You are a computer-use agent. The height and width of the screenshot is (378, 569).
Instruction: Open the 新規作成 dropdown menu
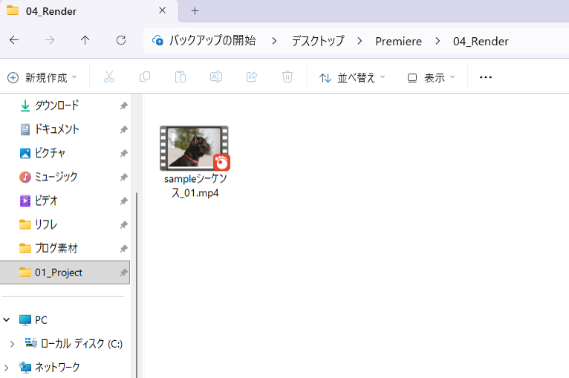[x=42, y=77]
